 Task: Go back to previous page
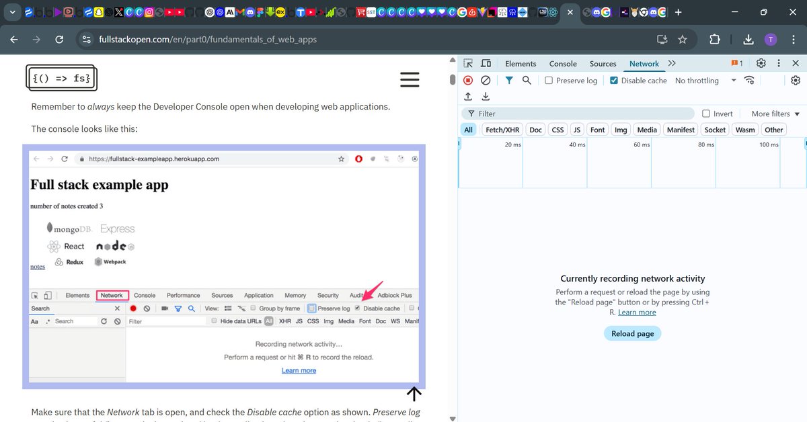click(14, 40)
